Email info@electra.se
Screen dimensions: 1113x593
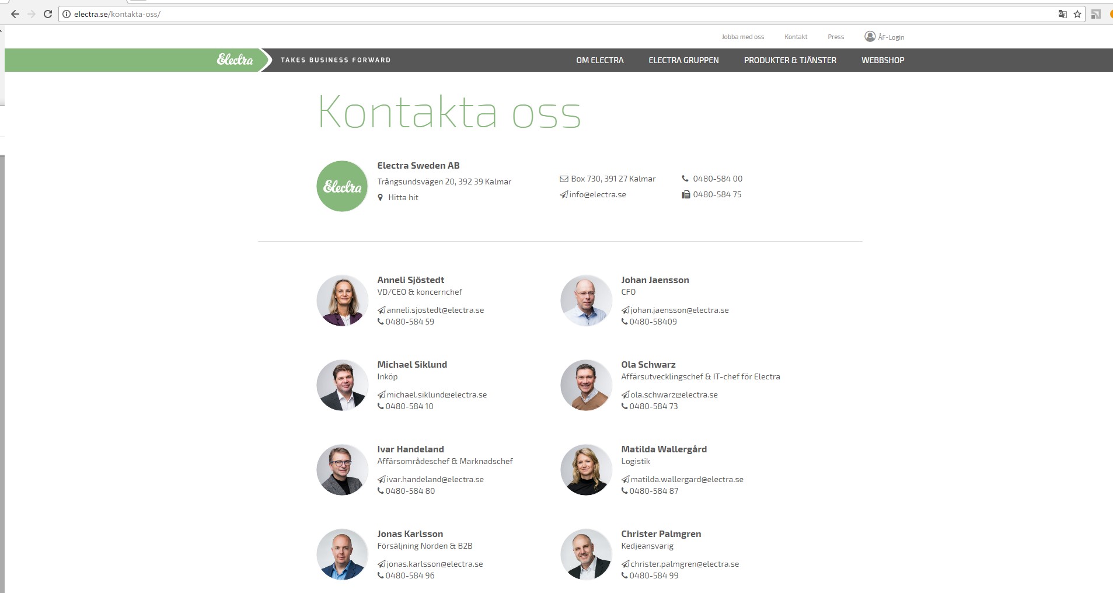[598, 194]
